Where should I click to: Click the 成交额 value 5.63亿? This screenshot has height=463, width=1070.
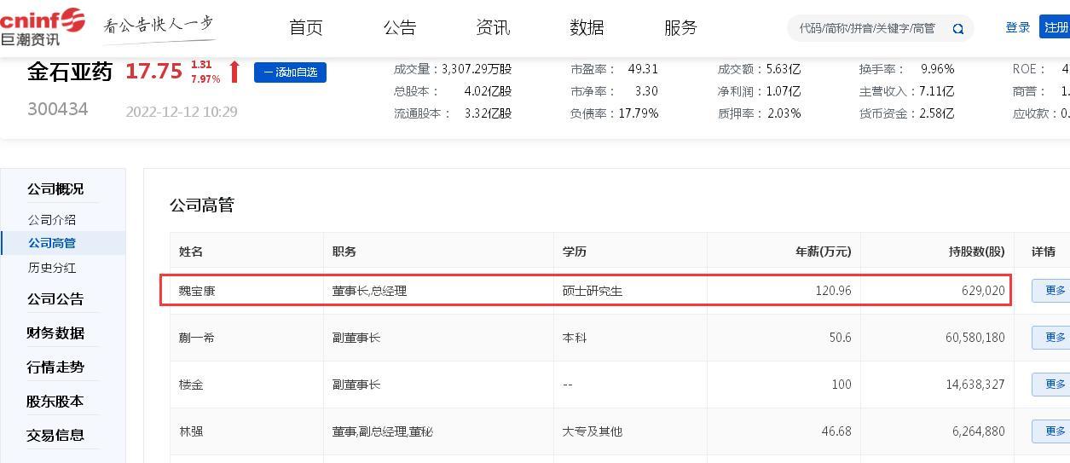[x=784, y=69]
